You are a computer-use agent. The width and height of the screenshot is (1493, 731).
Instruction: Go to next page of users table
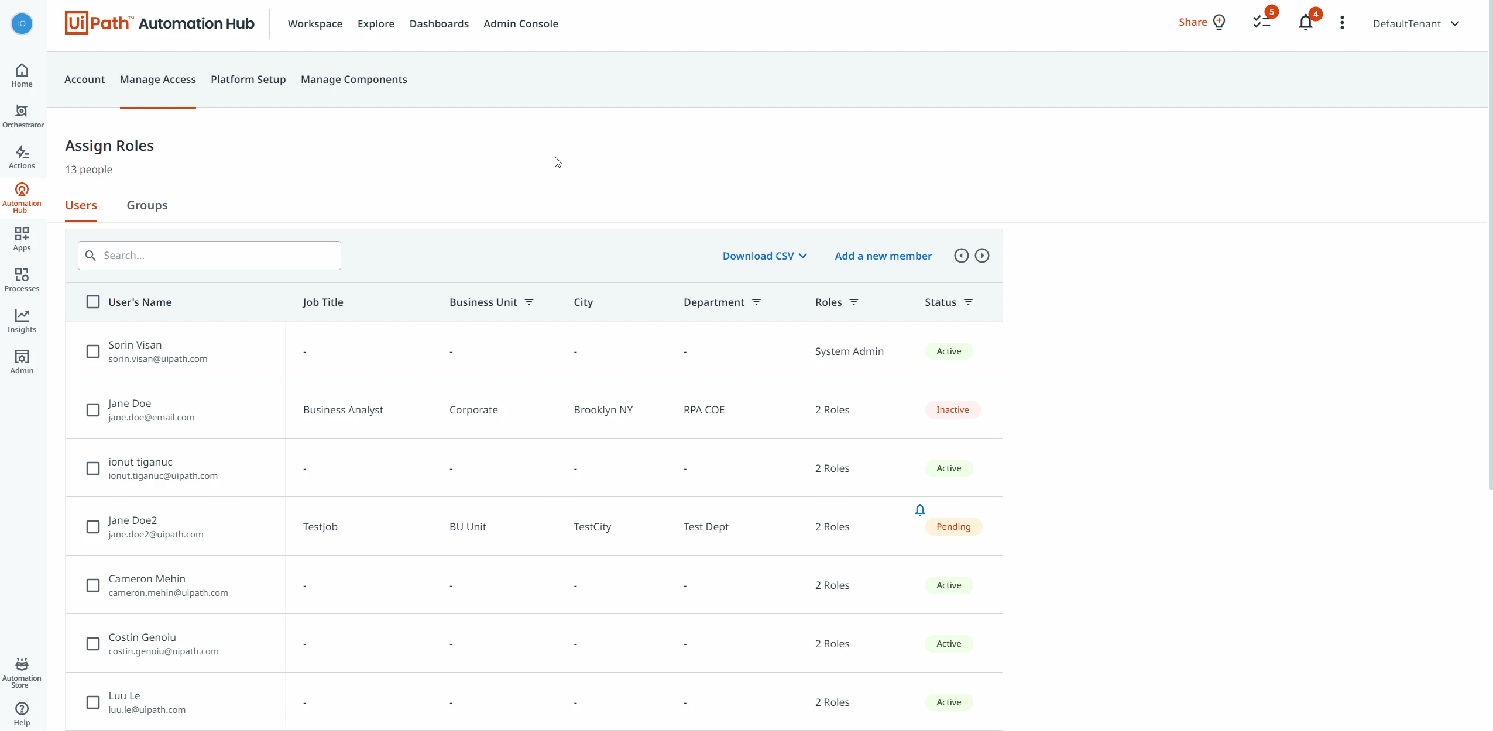point(982,256)
